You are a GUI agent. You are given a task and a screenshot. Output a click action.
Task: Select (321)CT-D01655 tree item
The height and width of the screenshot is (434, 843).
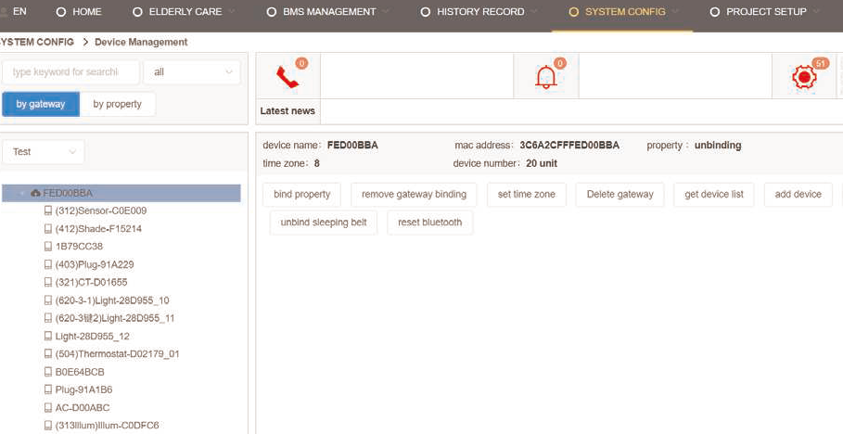click(92, 282)
